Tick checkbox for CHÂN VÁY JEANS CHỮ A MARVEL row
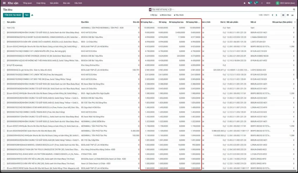Screen dimensions: 298x173 4,42
